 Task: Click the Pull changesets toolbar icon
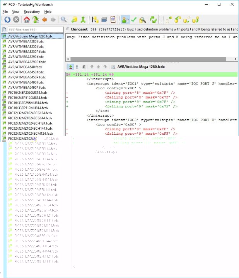(x=178, y=20)
